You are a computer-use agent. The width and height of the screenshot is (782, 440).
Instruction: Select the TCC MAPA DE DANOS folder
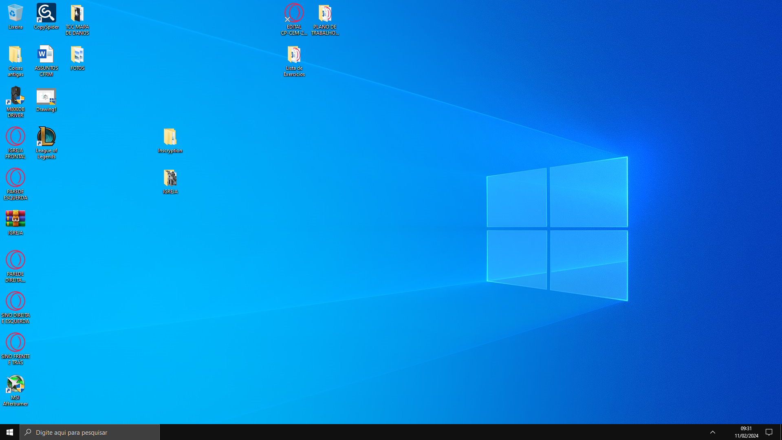pos(77,20)
